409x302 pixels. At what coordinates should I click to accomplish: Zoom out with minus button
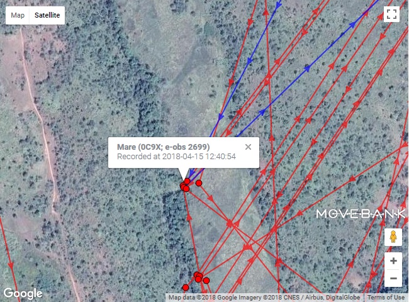(393, 278)
